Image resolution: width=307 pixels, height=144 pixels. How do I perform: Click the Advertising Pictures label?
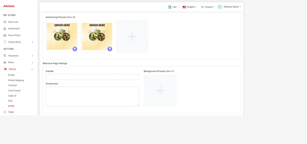[60, 17]
